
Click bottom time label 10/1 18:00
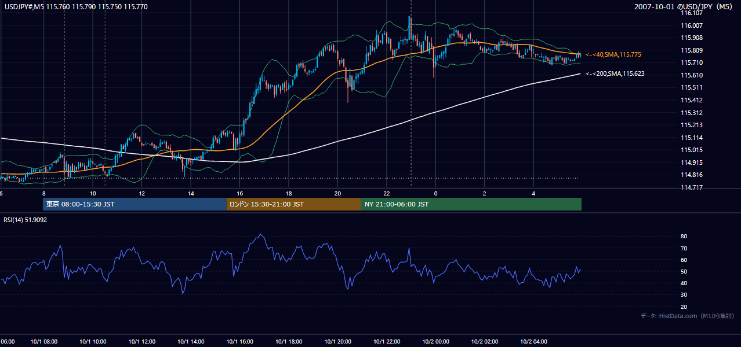coord(288,342)
